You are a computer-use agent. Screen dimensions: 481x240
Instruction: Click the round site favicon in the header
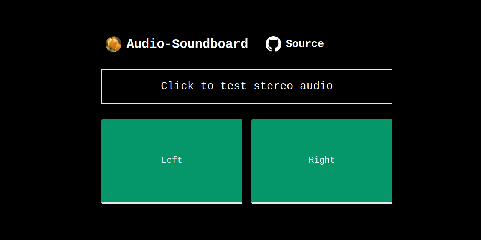pos(113,44)
